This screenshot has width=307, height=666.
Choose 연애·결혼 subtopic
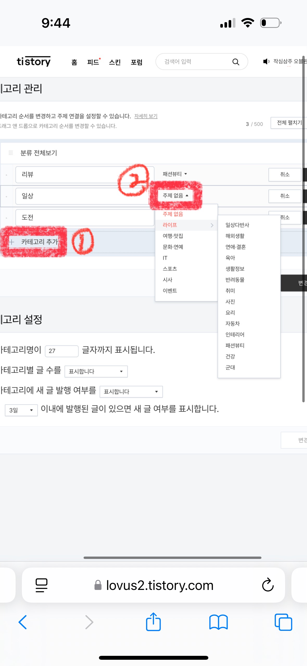click(x=235, y=247)
